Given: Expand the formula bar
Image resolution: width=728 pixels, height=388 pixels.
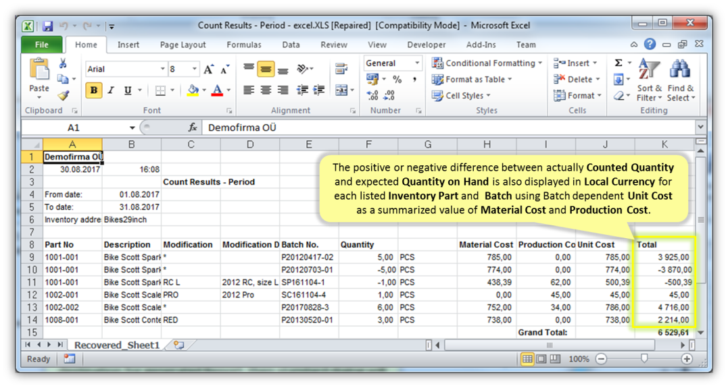Looking at the screenshot, I should pyautogui.click(x=700, y=127).
